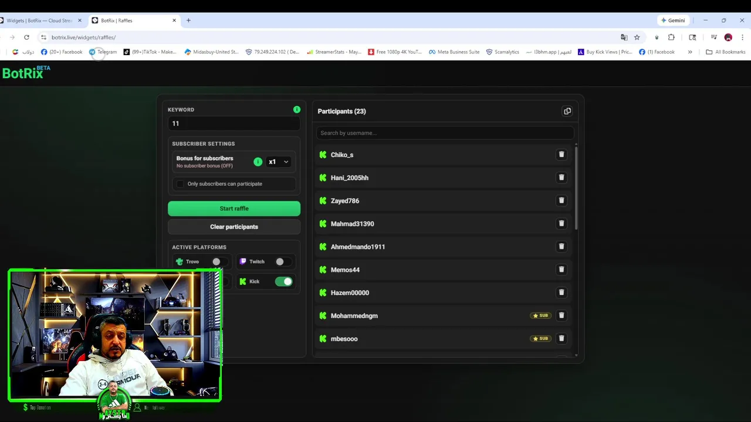Open the Chrome three-dot menu

tap(742, 37)
